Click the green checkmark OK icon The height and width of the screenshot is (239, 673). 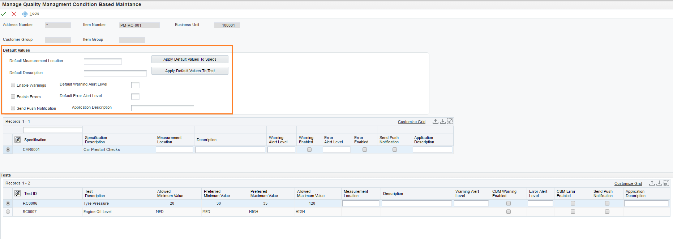coord(4,14)
